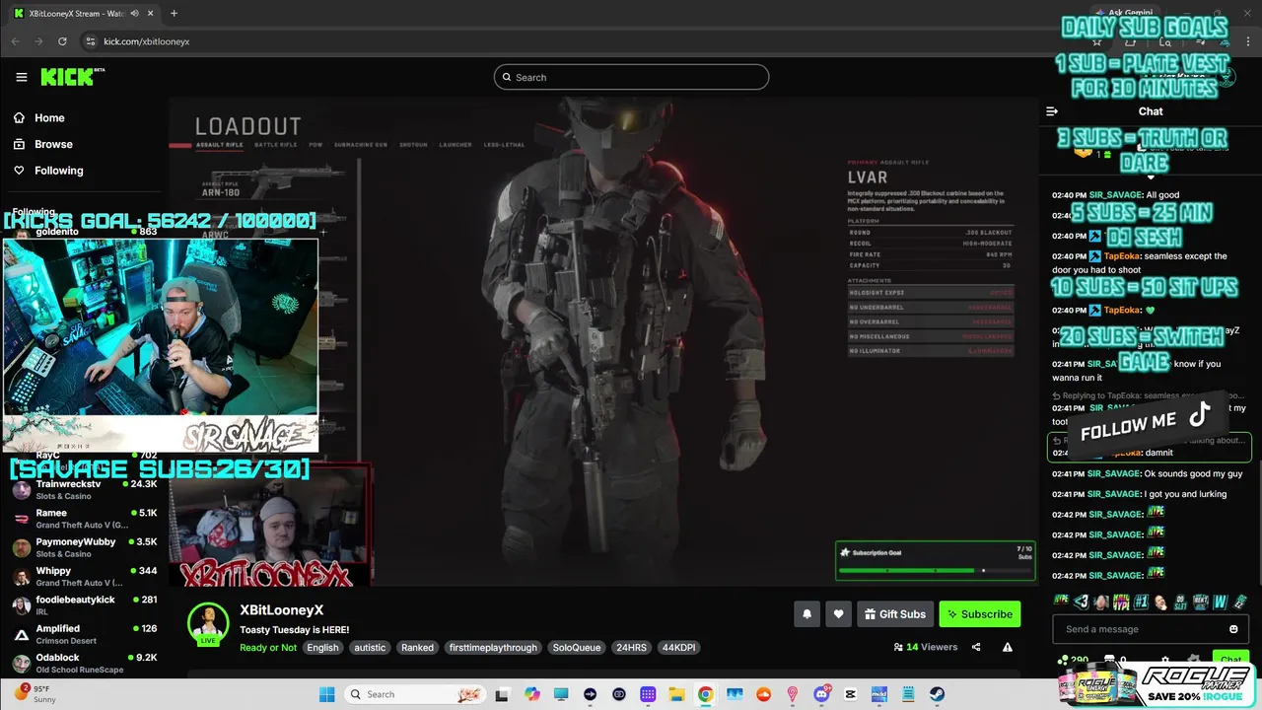This screenshot has height=710, width=1262.
Task: Select the Ranked tag
Action: point(417,648)
